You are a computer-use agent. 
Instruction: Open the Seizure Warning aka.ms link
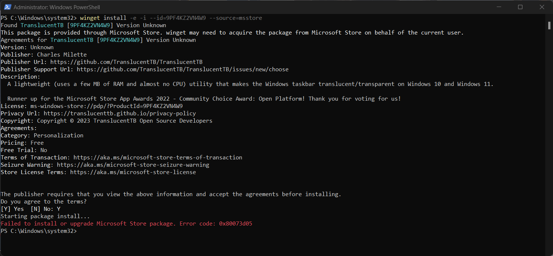pyautogui.click(x=133, y=165)
